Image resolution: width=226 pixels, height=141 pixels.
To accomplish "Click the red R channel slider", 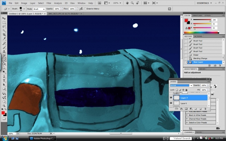I will 202,20.
